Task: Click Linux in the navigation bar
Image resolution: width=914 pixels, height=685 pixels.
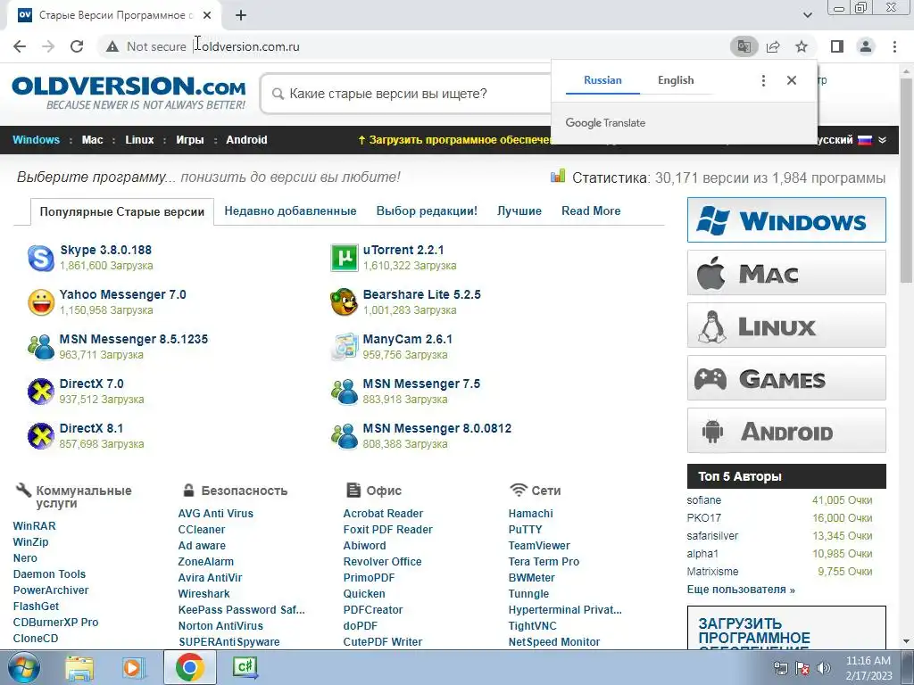Action: click(x=139, y=140)
